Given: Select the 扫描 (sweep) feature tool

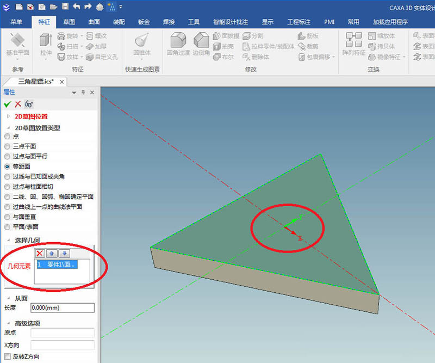Looking at the screenshot, I should coord(67,46).
